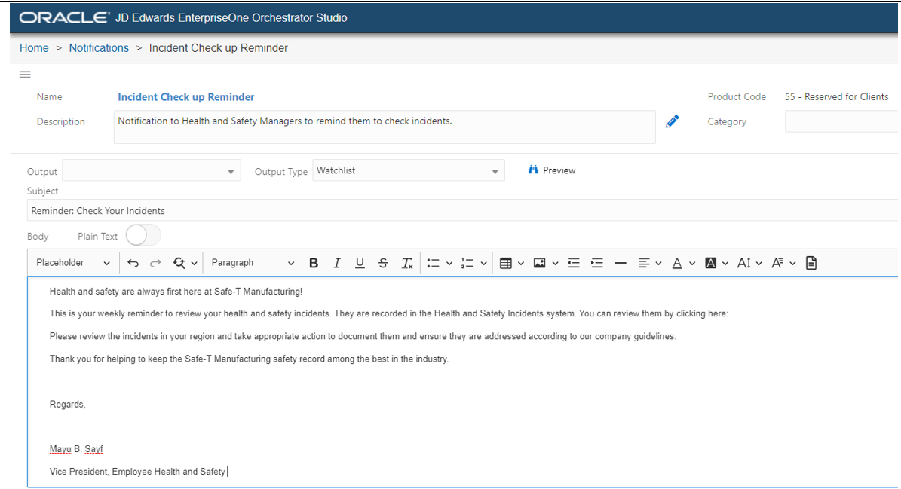The height and width of the screenshot is (489, 901).
Task: Expand the font family options arrow
Action: click(x=793, y=264)
